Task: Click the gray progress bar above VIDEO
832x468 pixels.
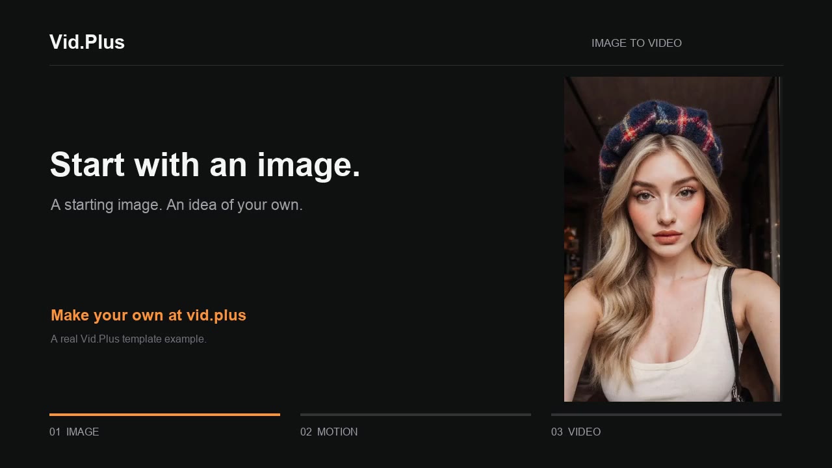Action: coord(666,415)
